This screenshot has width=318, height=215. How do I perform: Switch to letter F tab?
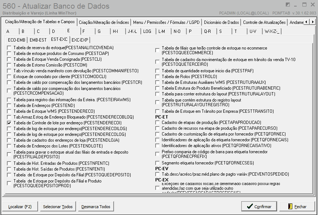(88, 31)
